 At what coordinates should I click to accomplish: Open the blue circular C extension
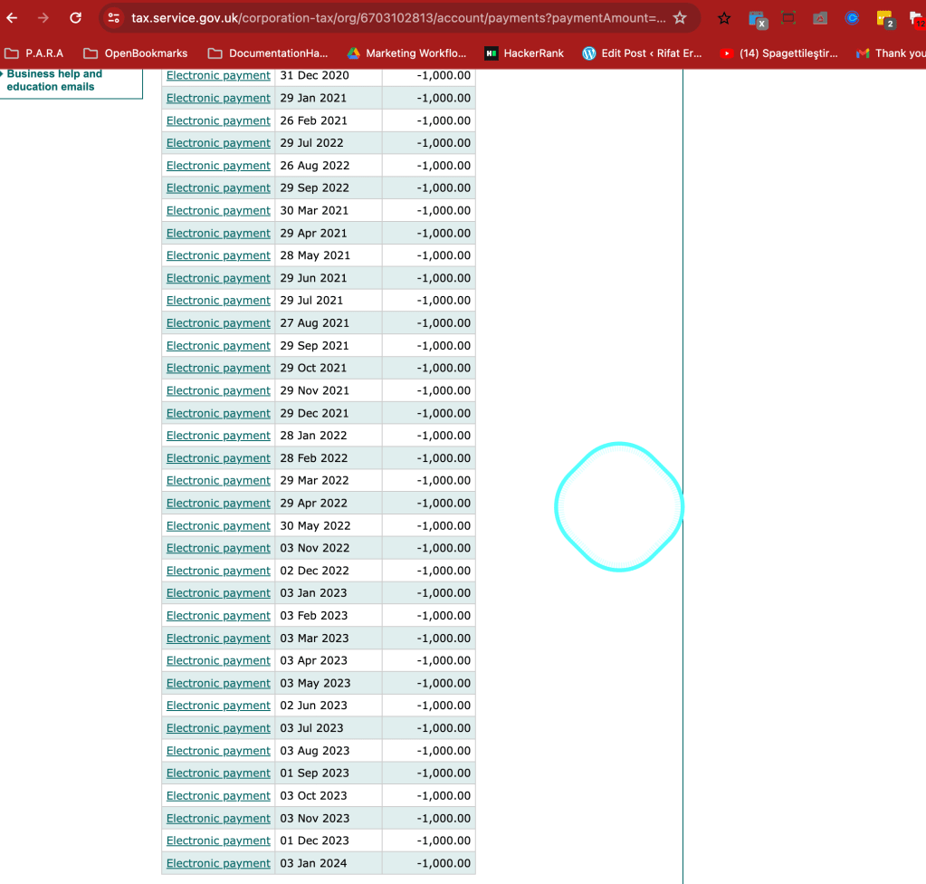(x=852, y=18)
